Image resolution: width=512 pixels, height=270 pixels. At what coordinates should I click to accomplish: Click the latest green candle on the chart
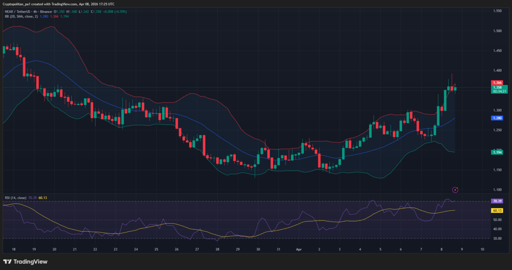455,89
